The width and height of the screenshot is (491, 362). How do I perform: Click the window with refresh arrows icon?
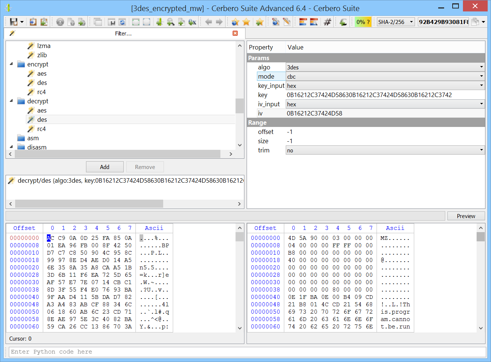click(122, 22)
